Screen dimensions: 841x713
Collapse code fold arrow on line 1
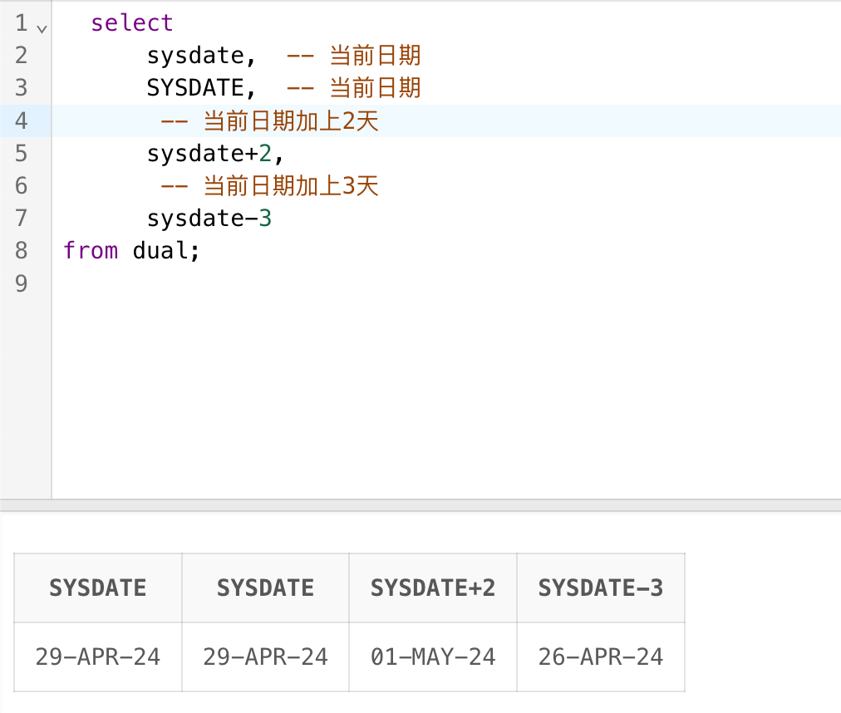click(42, 27)
